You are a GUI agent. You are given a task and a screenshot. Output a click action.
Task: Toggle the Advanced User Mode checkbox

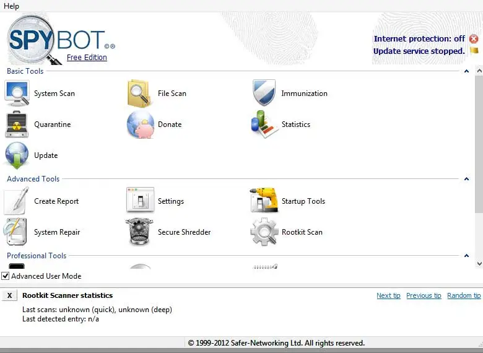[x=5, y=276]
